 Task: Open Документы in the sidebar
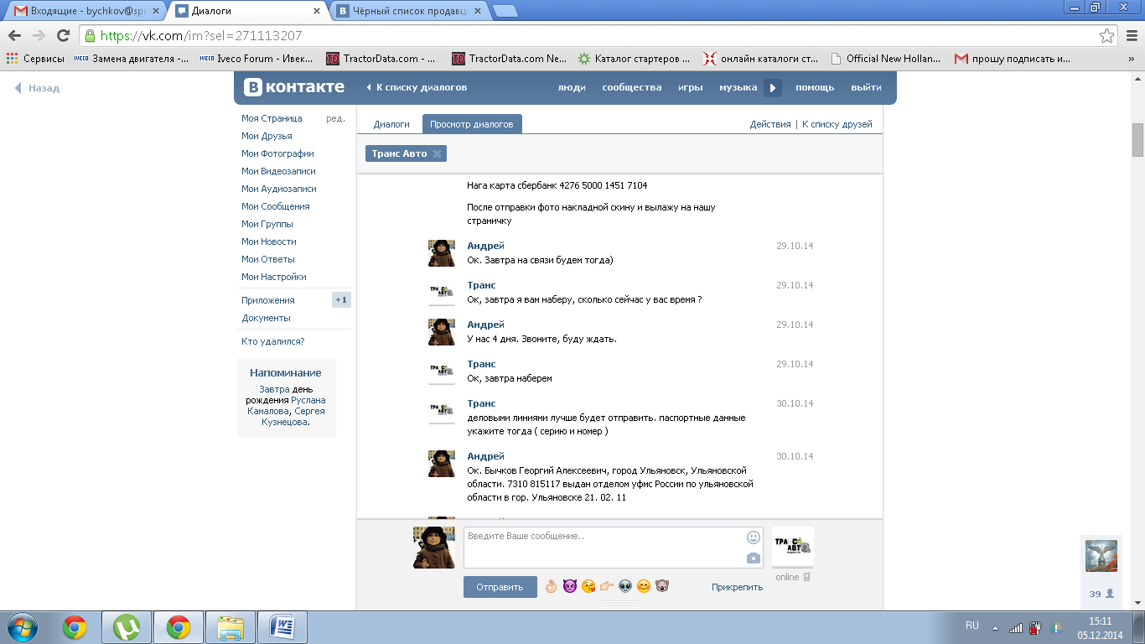(266, 318)
